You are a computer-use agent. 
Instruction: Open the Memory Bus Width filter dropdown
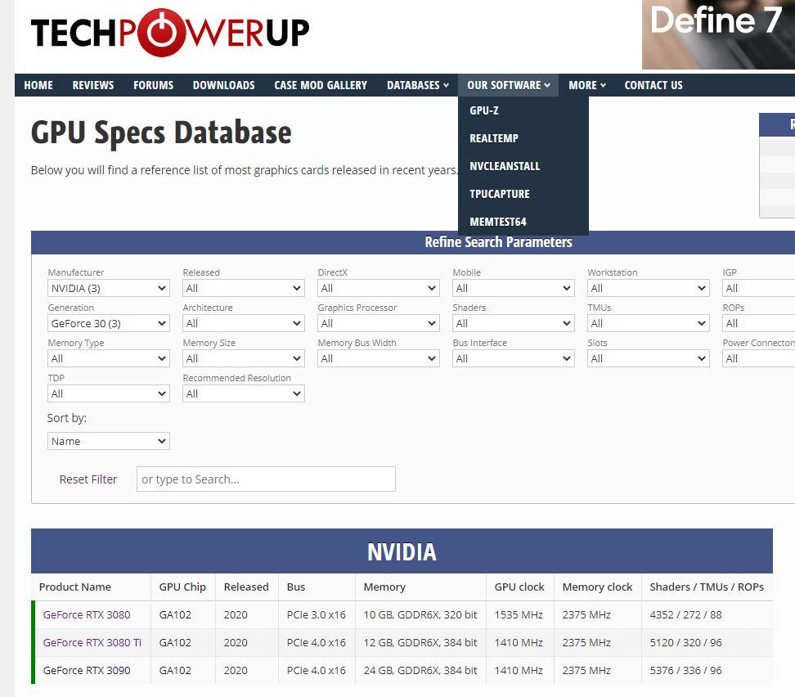[378, 358]
